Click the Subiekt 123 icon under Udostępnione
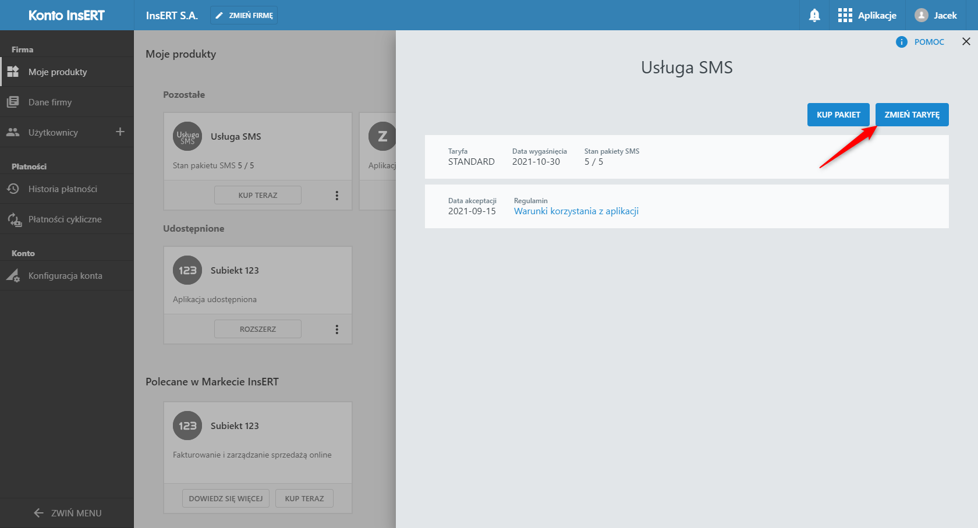This screenshot has width=978, height=528. (187, 270)
